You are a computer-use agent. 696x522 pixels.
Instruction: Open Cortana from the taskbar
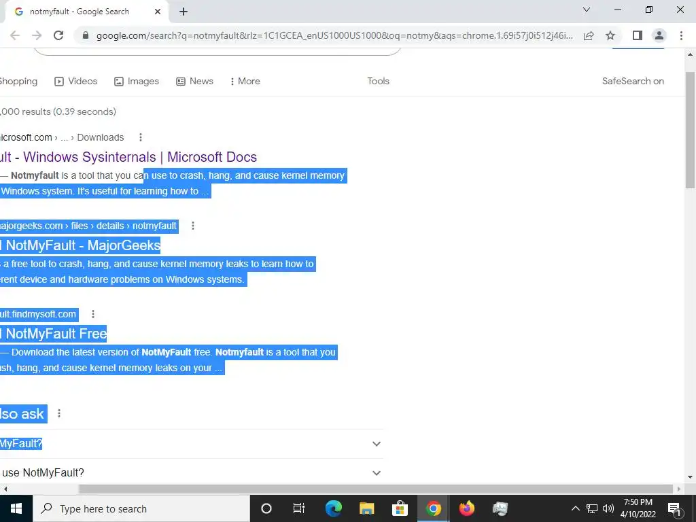click(266, 508)
